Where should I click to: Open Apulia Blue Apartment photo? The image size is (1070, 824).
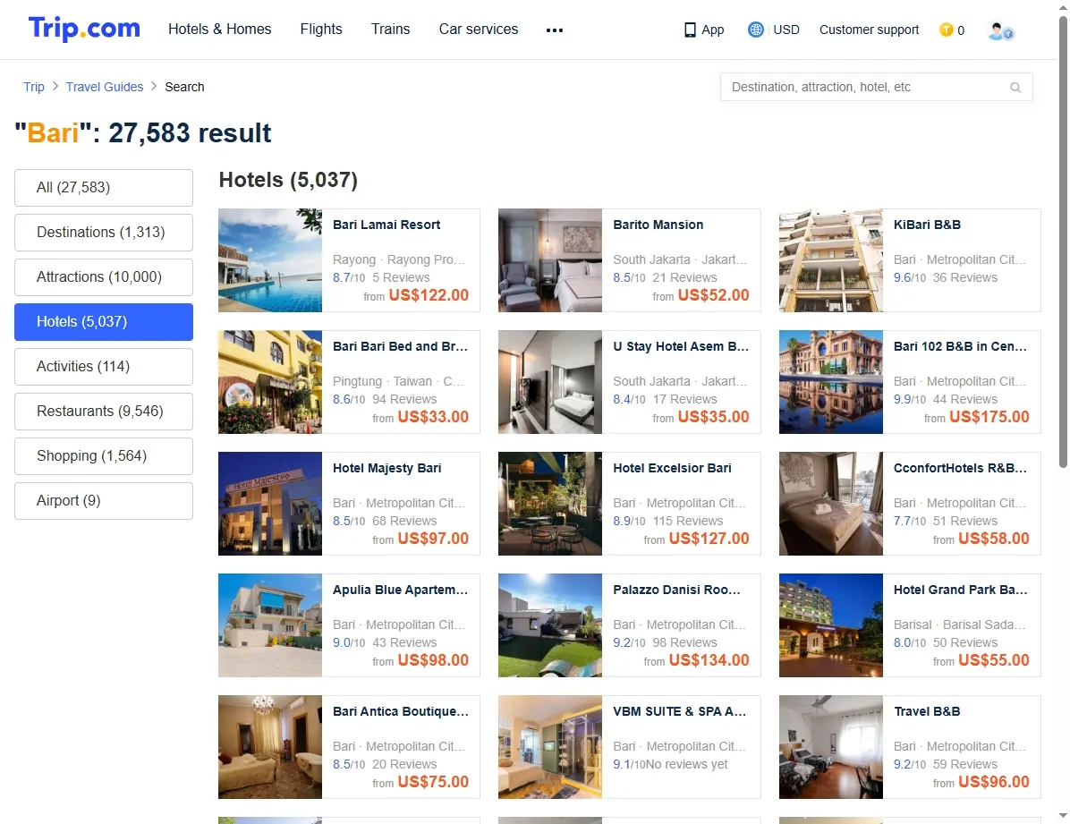pyautogui.click(x=270, y=625)
